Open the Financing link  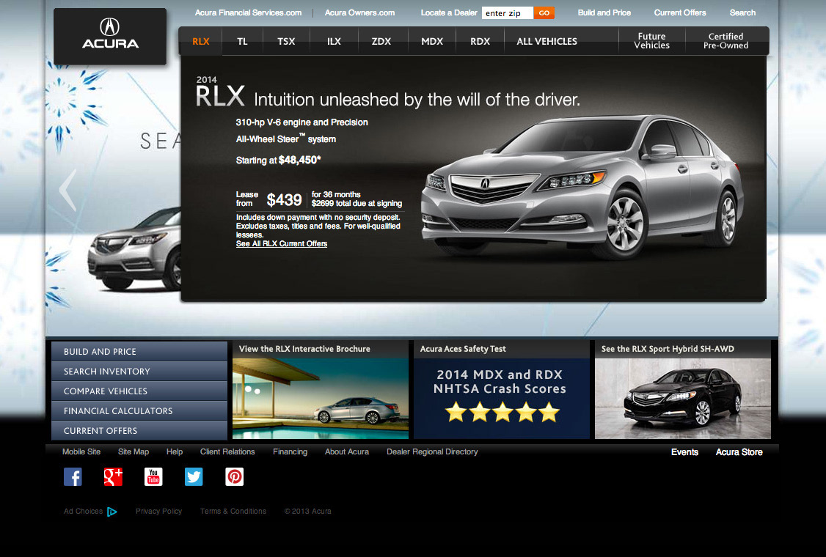[x=290, y=451]
